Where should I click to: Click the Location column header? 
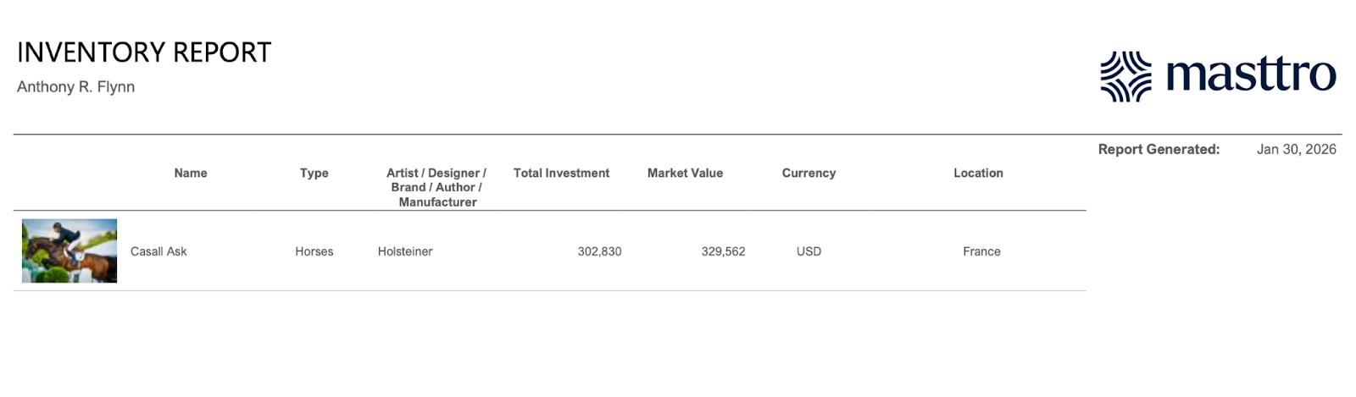click(x=978, y=173)
